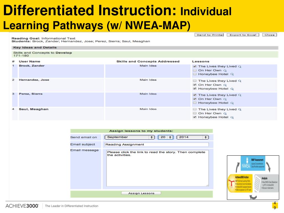The width and height of the screenshot is (284, 213).
Task: Click the 'User Name' column header
Action: [x=29, y=61]
